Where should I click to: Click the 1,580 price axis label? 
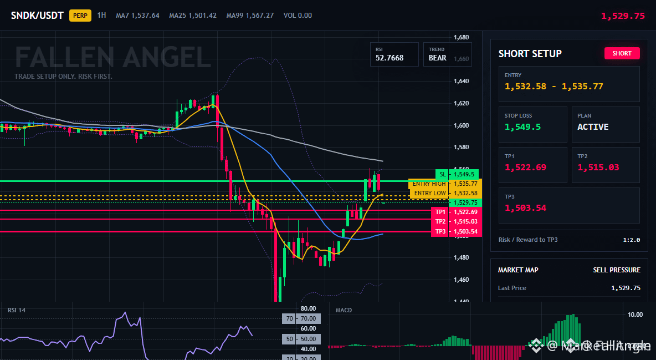point(461,147)
